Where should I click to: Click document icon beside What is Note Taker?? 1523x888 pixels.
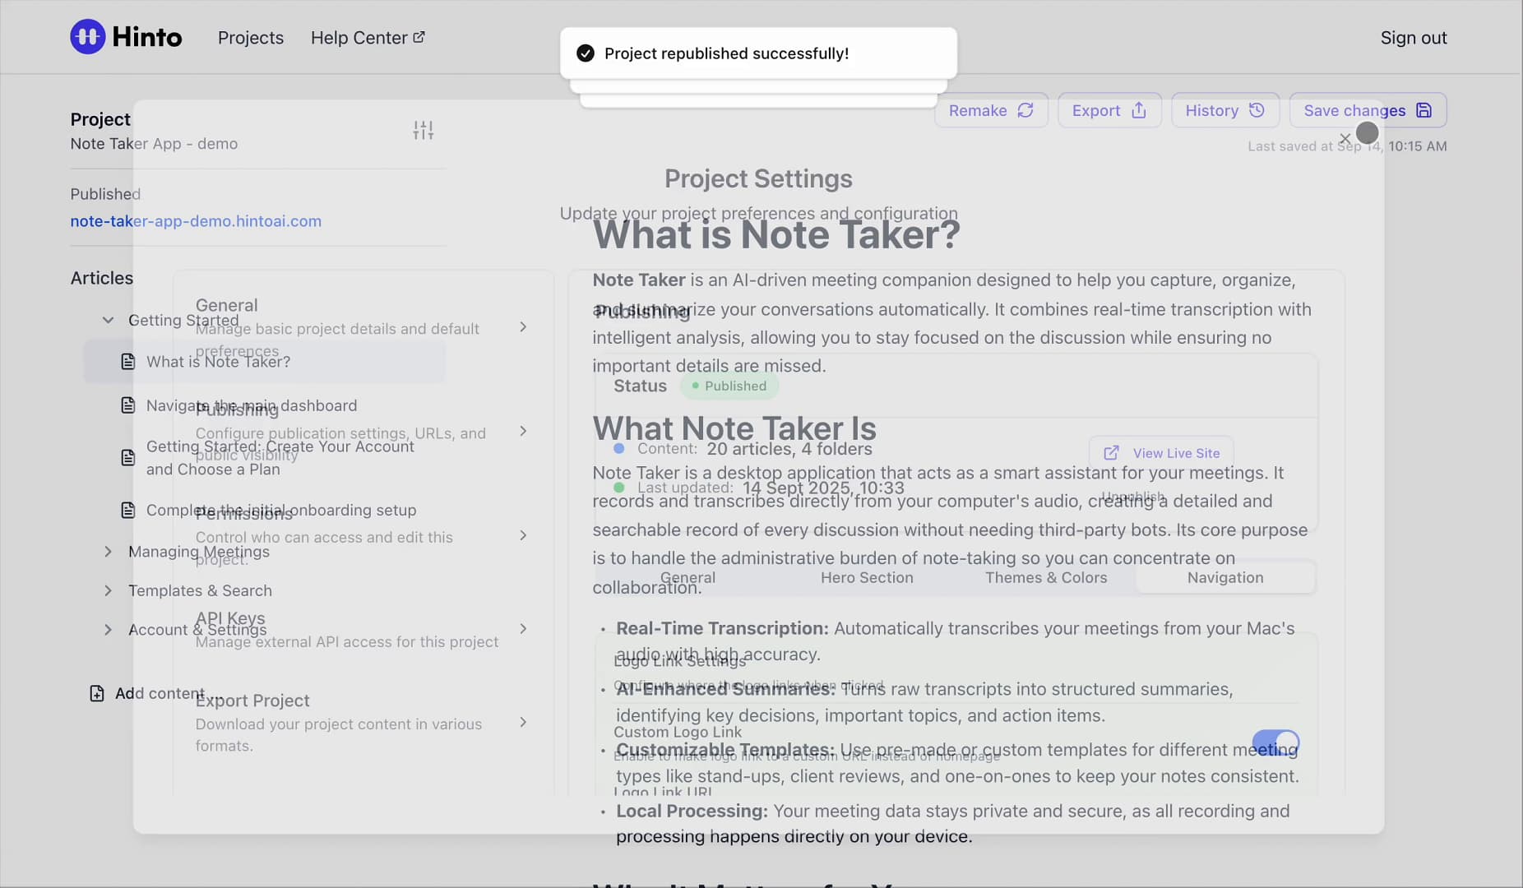pyautogui.click(x=128, y=362)
